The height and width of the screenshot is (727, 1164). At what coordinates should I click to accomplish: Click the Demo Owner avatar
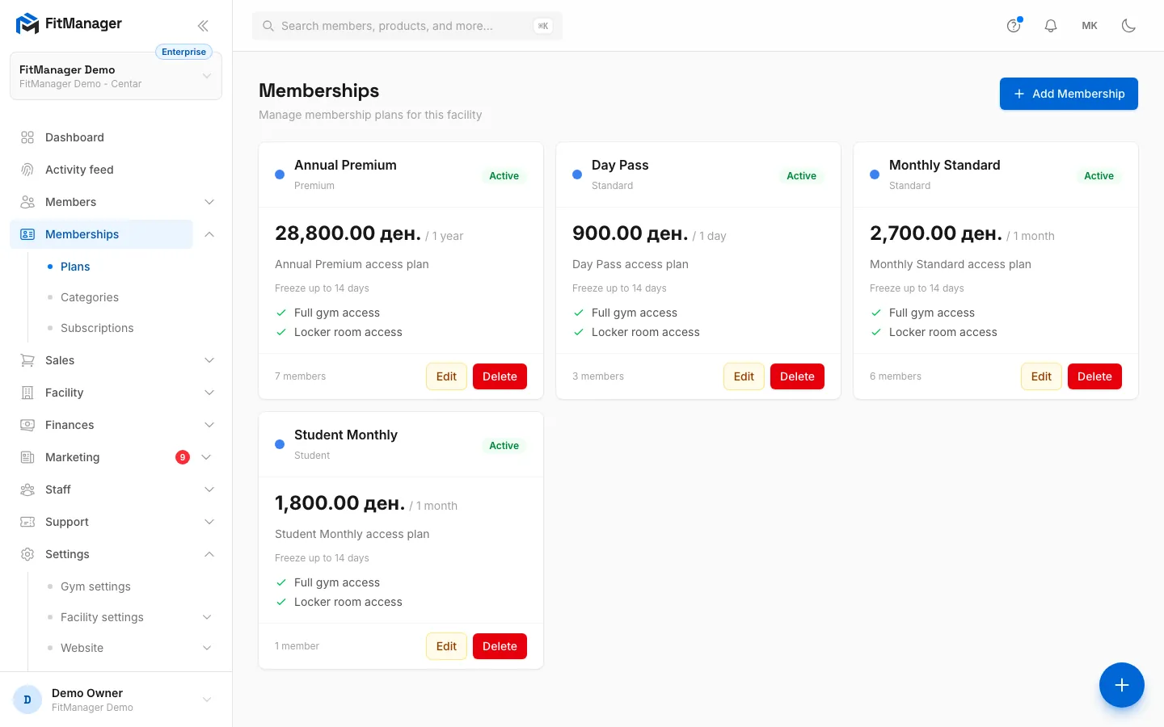point(27,700)
